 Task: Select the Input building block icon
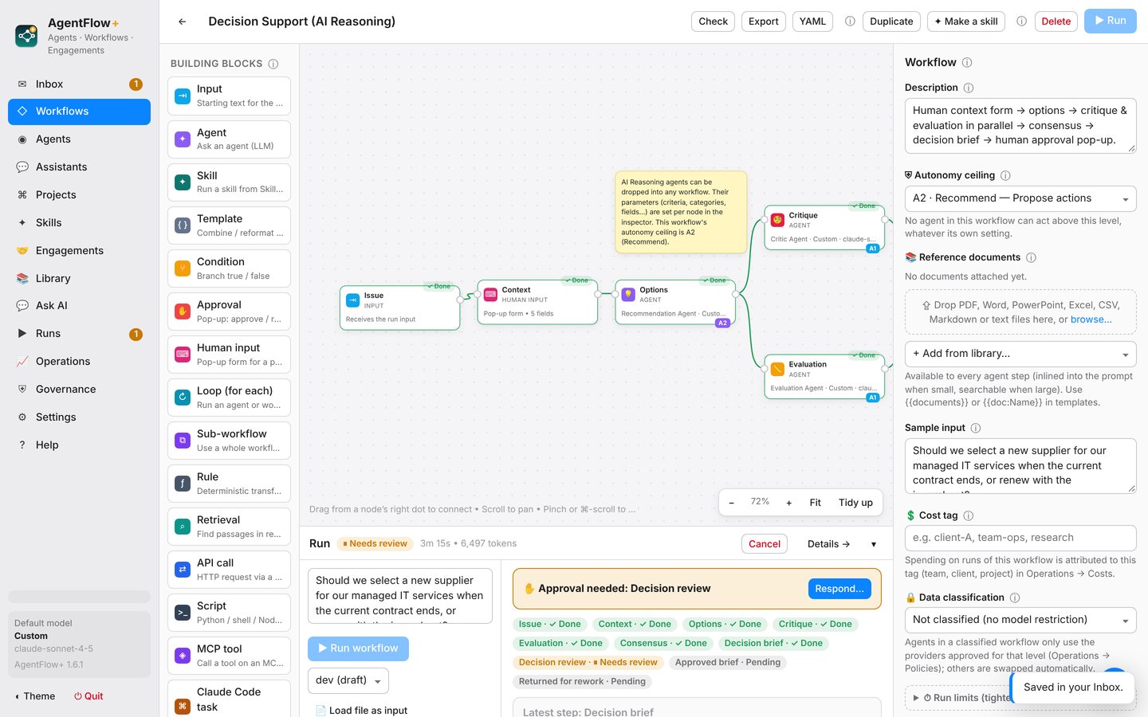pyautogui.click(x=183, y=96)
